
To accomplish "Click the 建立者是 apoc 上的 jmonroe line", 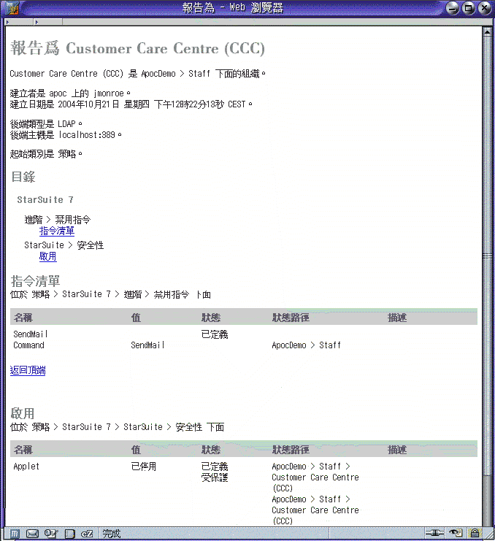I will [70, 93].
